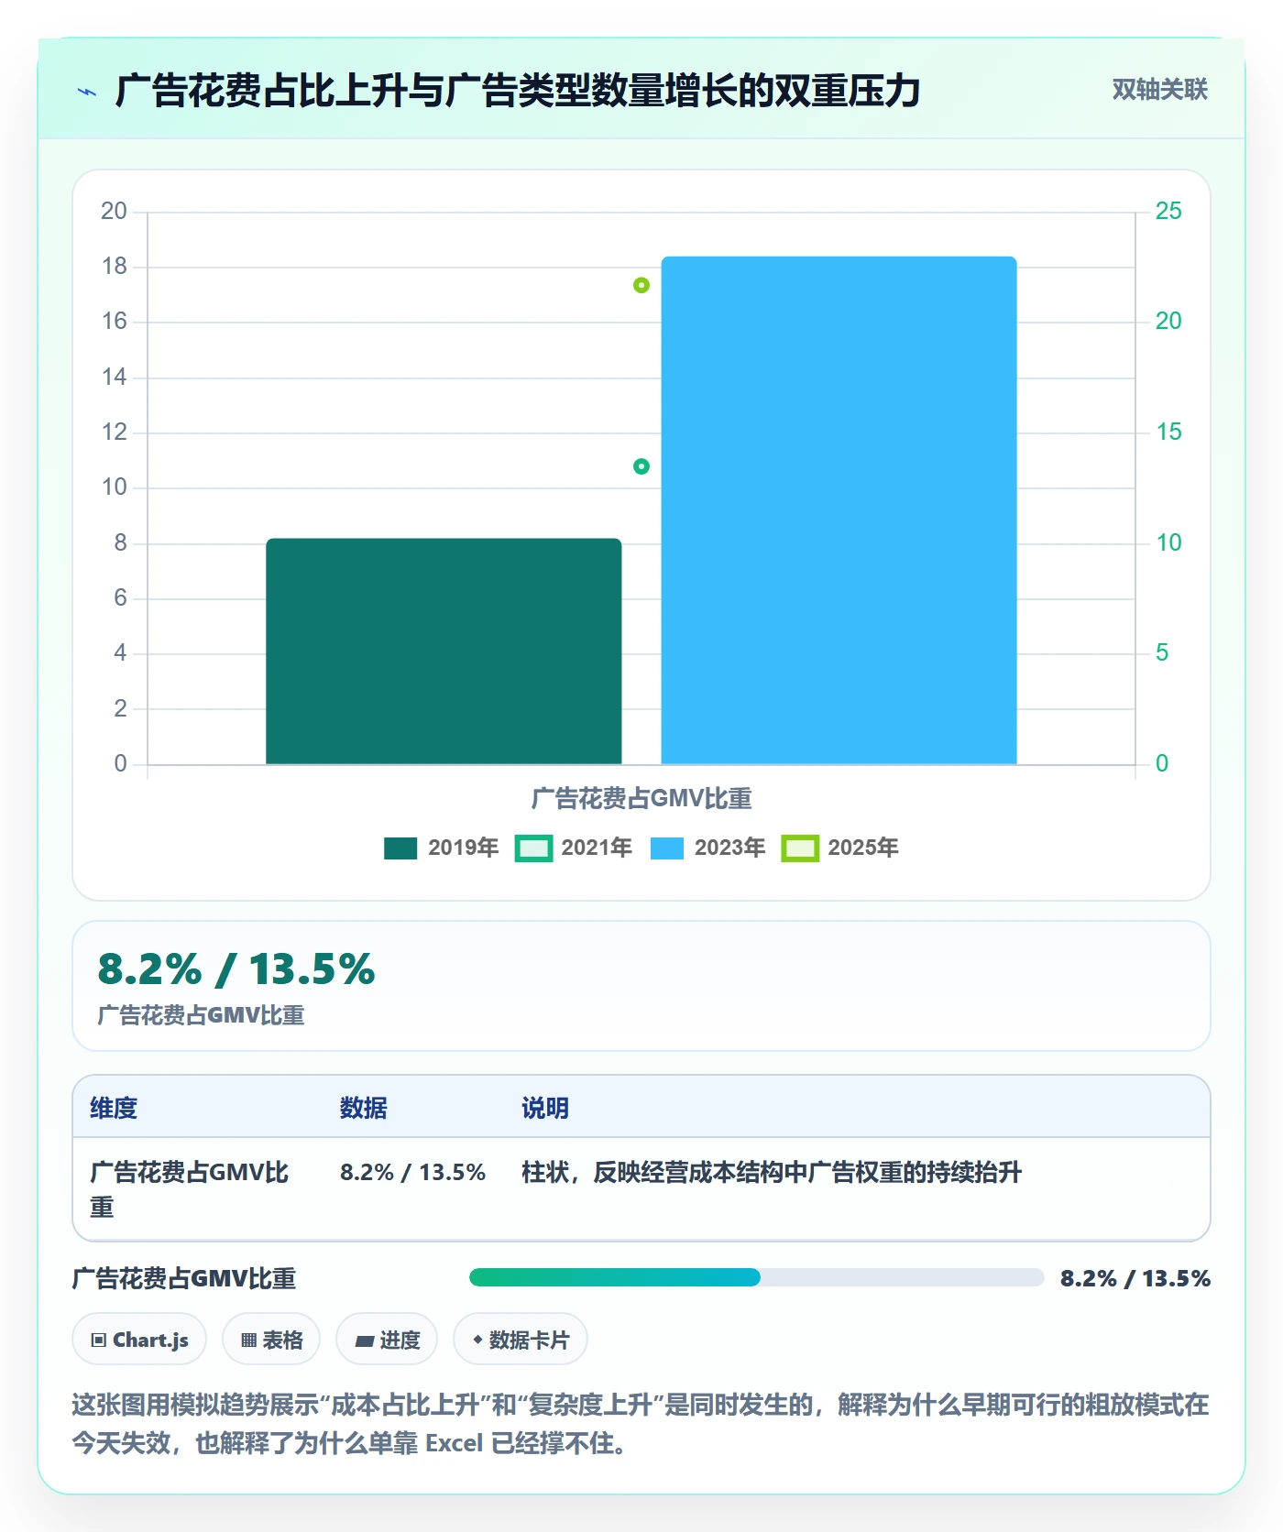1283x1532 pixels.
Task: Click the dark teal 2019 bar
Action: pos(444,651)
